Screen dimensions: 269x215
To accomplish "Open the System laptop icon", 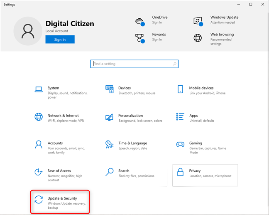I will [39, 89].
